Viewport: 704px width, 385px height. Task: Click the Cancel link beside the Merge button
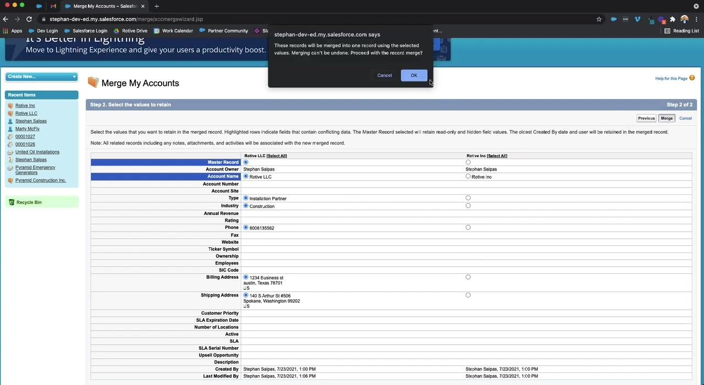click(685, 118)
